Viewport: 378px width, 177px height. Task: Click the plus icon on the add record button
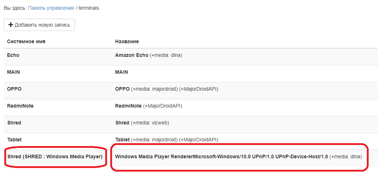click(x=10, y=25)
